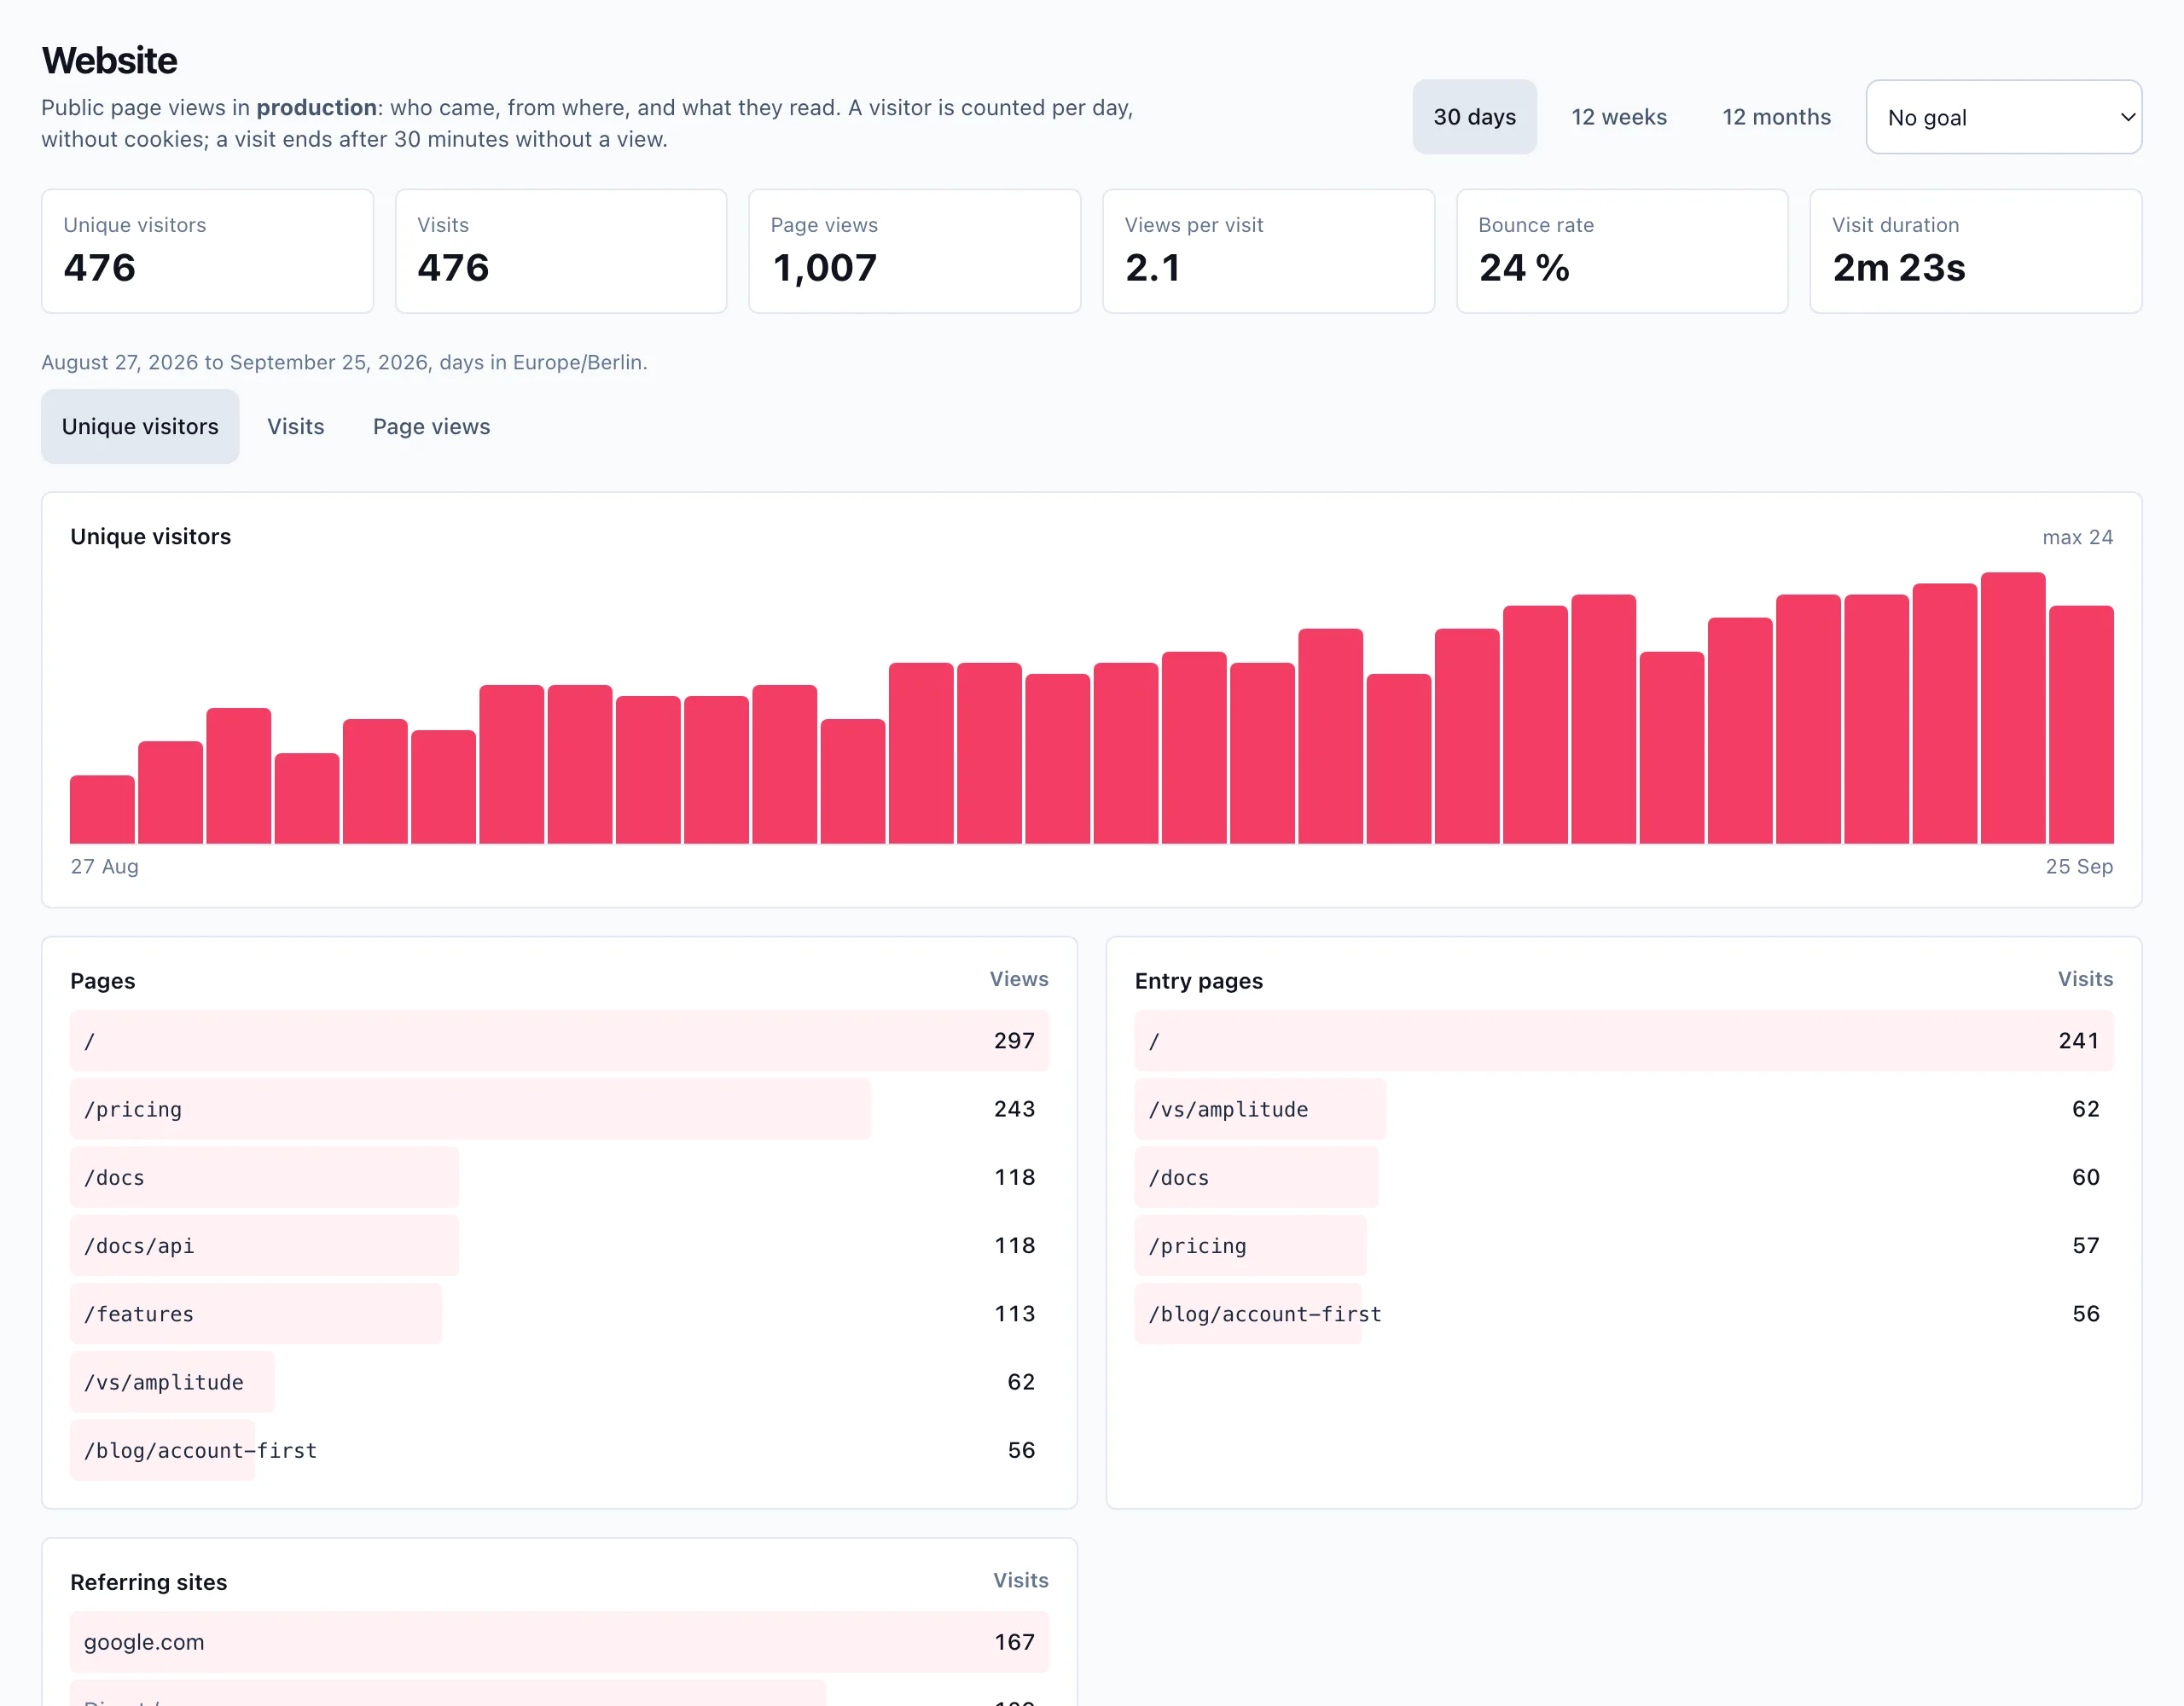This screenshot has width=2184, height=1706.
Task: Click the date range text line
Action: point(344,362)
